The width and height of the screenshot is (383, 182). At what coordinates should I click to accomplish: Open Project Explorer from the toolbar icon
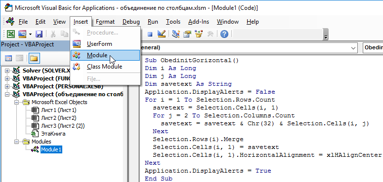click(175, 34)
